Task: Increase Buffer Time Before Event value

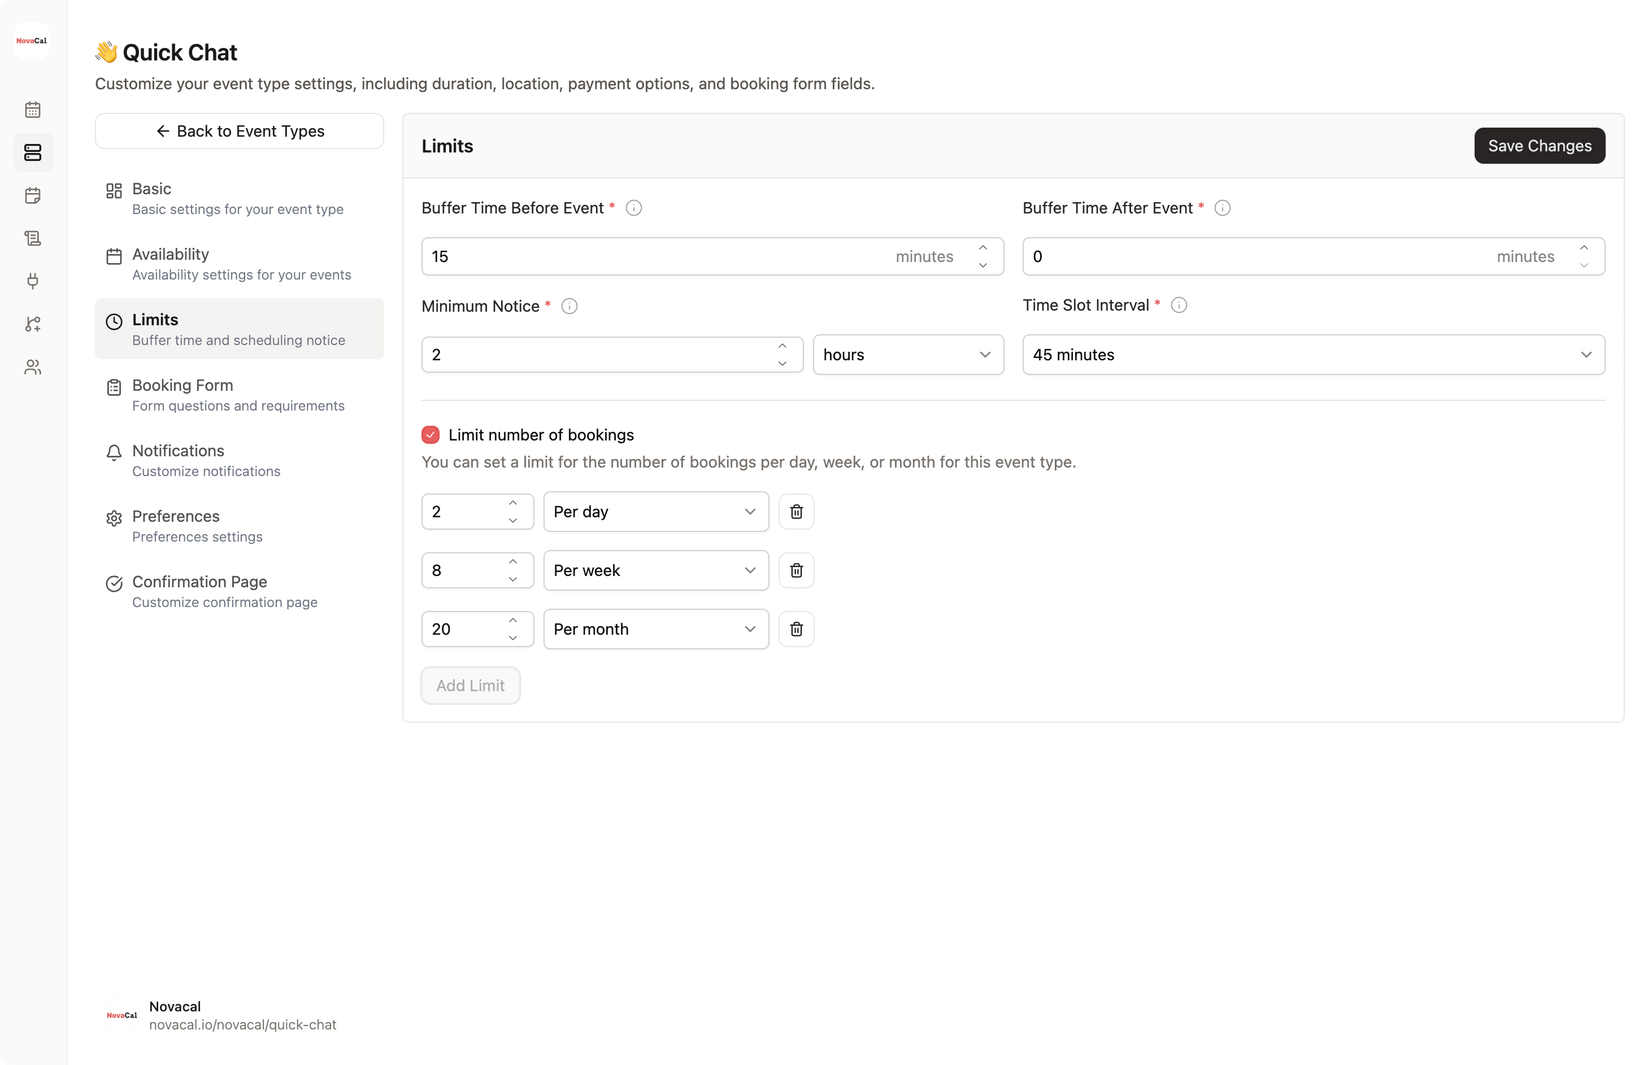Action: (982, 248)
